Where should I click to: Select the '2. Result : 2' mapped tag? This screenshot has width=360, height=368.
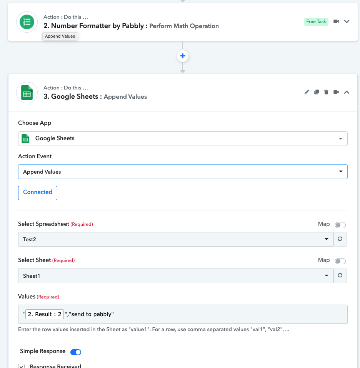[x=45, y=314]
